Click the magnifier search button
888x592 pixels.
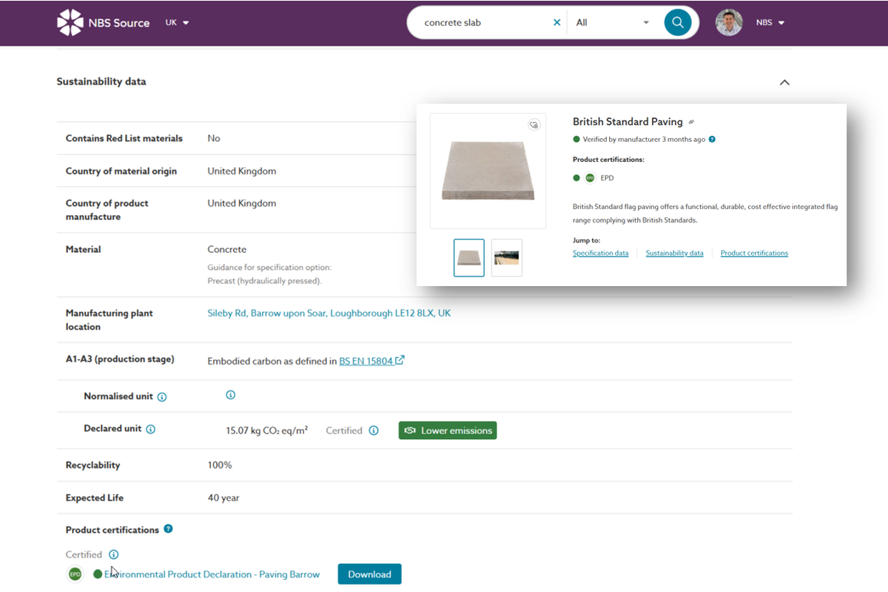tap(677, 23)
